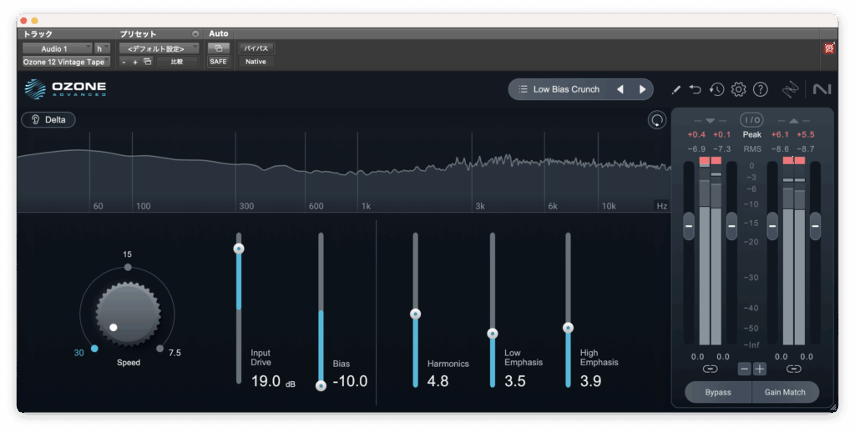Go to the previous preset with the left arrow
855x432 pixels.
620,89
